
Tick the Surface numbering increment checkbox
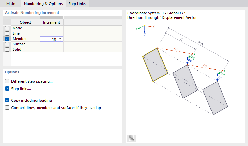pos(7,44)
